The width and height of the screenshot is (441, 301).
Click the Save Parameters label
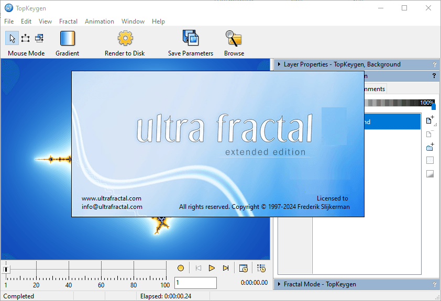click(x=191, y=53)
